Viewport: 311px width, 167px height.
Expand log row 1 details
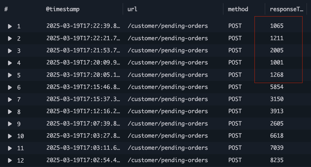pos(10,26)
